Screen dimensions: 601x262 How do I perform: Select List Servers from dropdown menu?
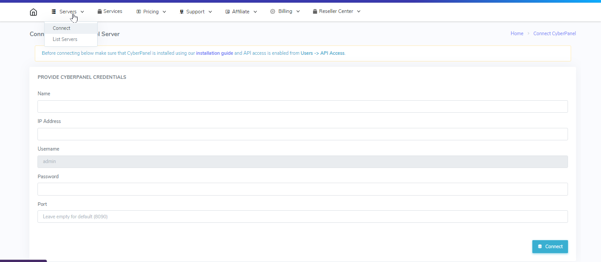[x=65, y=39]
